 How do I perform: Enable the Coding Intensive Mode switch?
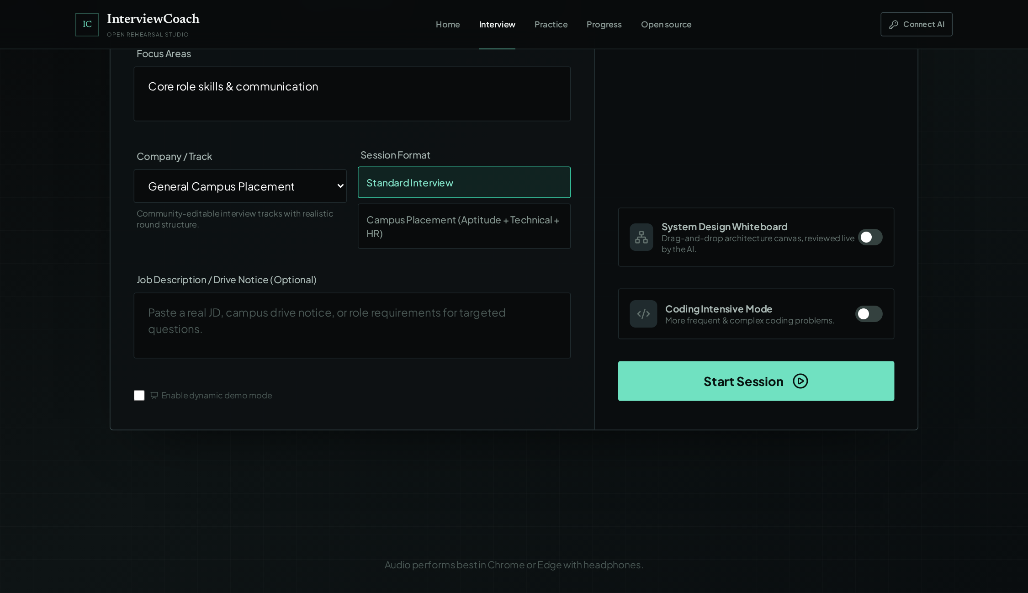coord(869,314)
